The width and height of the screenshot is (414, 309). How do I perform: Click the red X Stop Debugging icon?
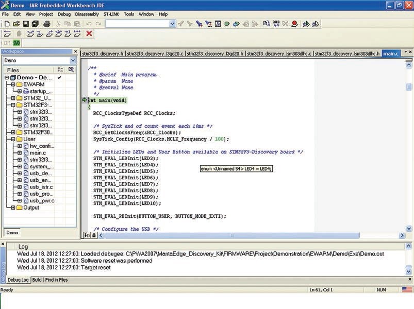(x=89, y=33)
